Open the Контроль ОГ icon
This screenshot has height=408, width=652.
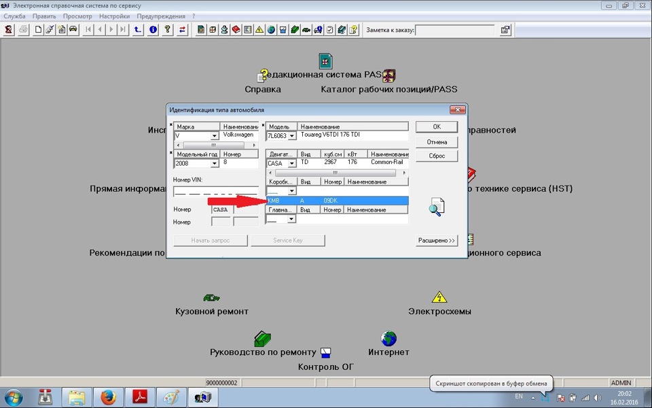coord(325,353)
